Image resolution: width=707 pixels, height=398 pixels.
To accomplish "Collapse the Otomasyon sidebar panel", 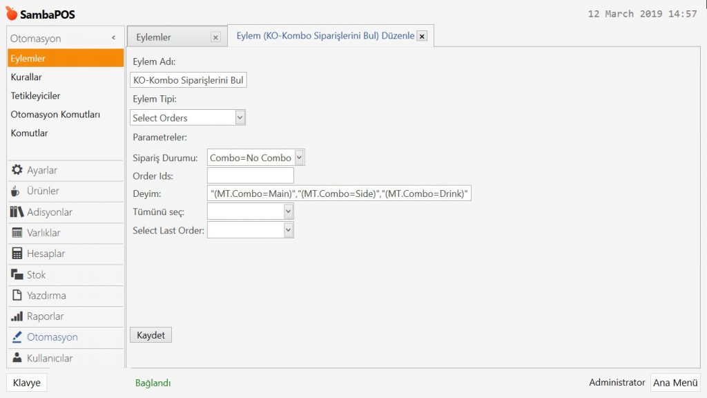I will [x=113, y=39].
